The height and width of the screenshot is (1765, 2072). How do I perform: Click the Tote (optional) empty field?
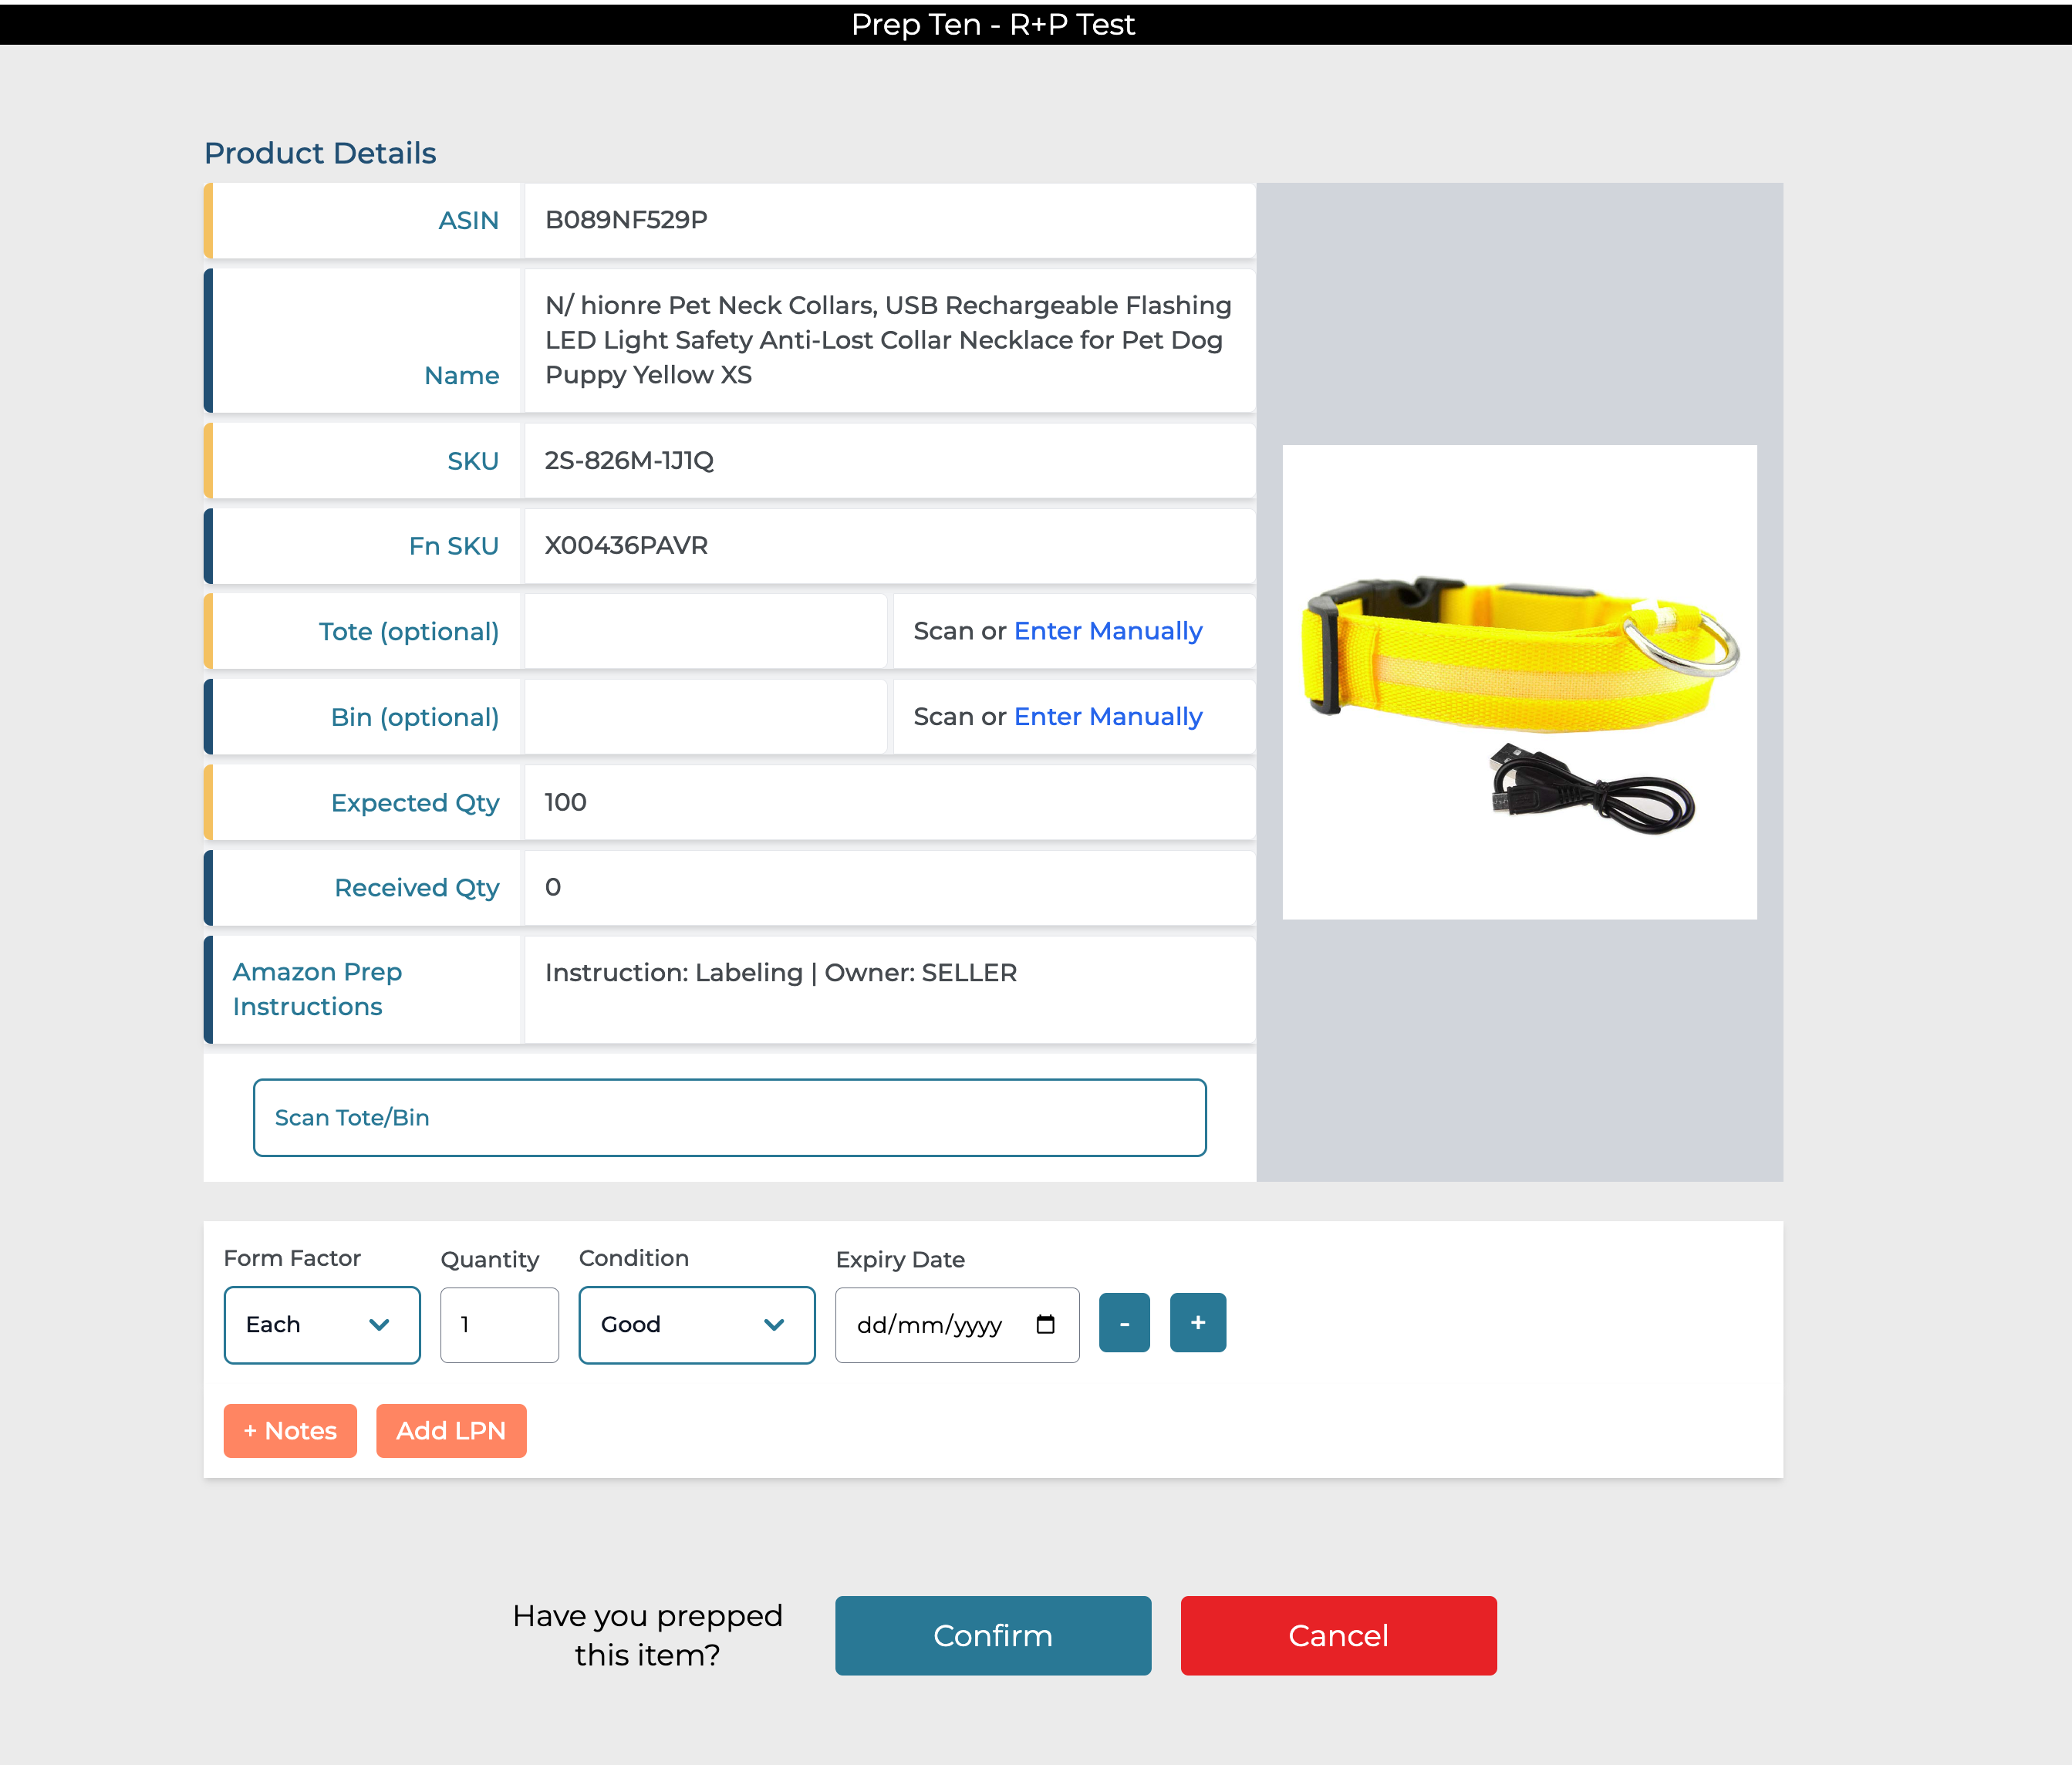point(705,631)
